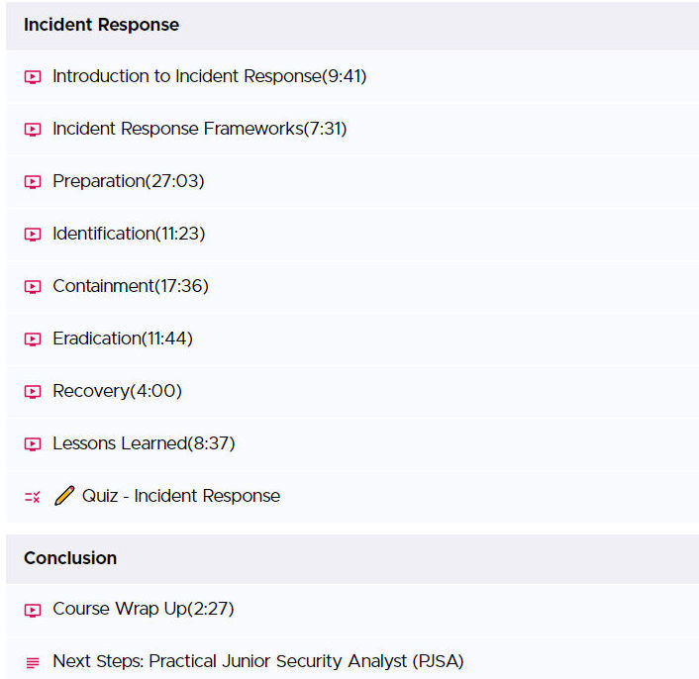Collapse the Incident Response section header
The height and width of the screenshot is (679, 699).
pyautogui.click(x=352, y=25)
